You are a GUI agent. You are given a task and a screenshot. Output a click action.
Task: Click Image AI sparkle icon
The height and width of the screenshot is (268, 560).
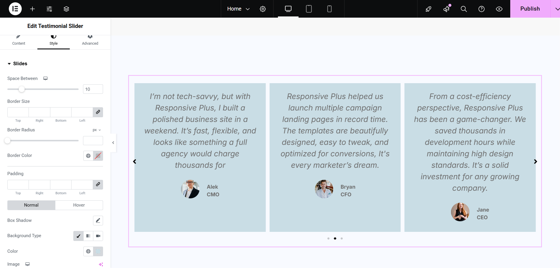(x=101, y=264)
